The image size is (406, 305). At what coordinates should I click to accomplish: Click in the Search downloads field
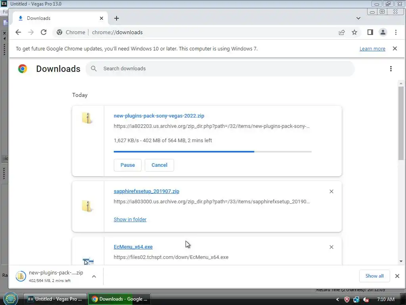(x=220, y=68)
